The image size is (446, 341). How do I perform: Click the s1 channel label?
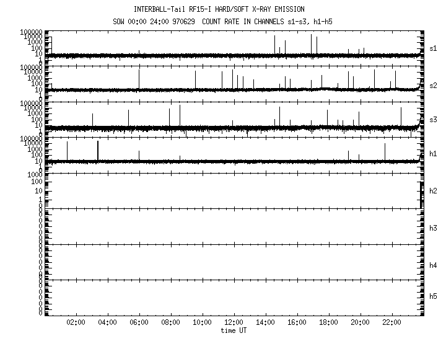[434, 48]
